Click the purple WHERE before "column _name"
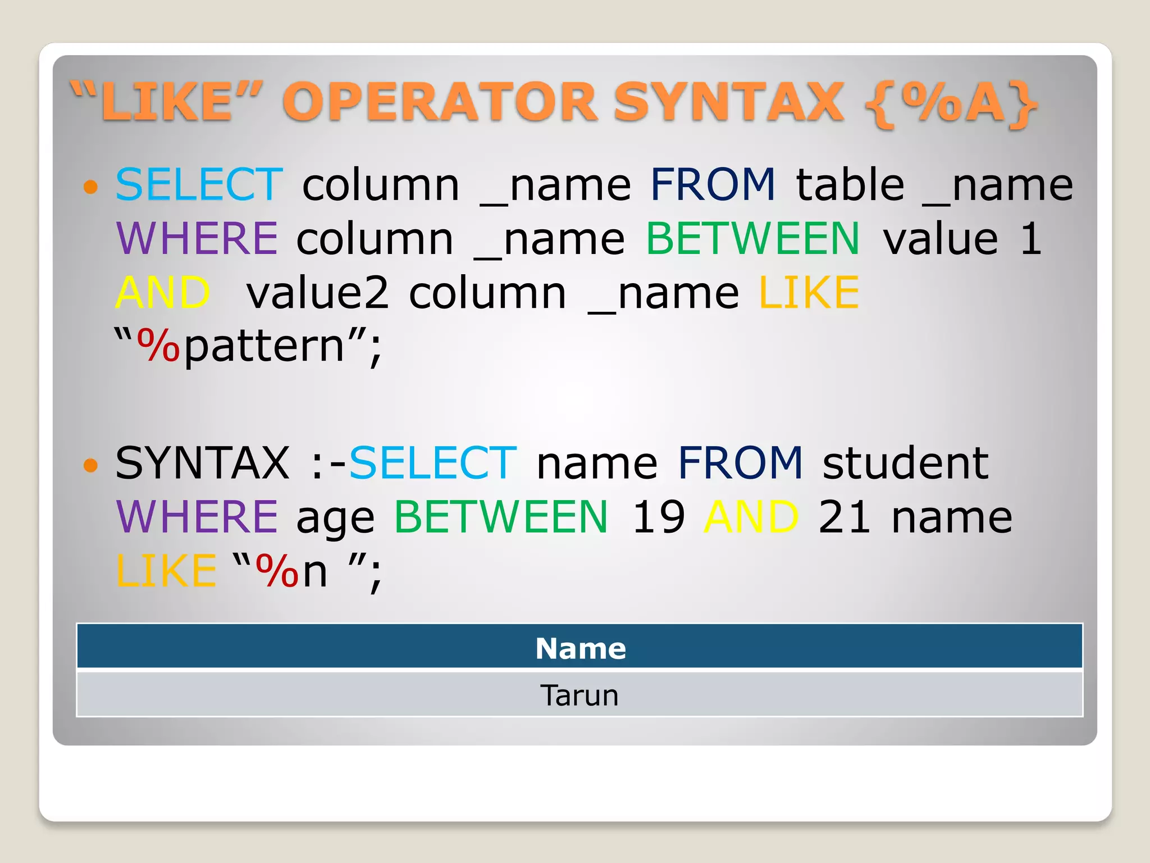Viewport: 1150px width, 863px height. pos(197,238)
